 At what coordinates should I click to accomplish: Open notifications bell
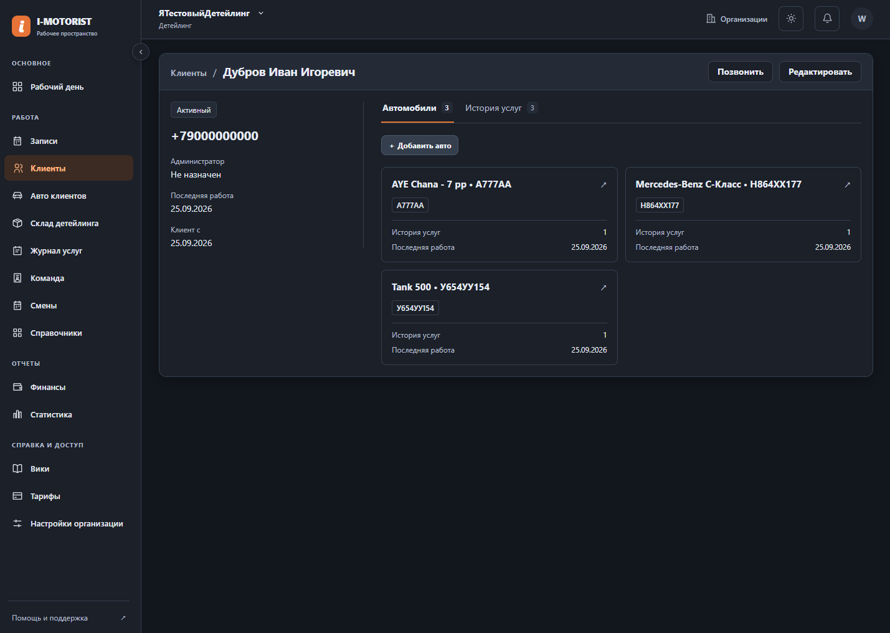(x=827, y=19)
